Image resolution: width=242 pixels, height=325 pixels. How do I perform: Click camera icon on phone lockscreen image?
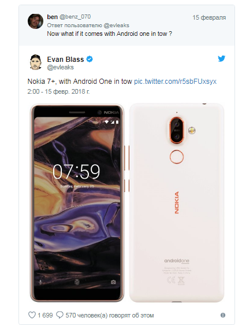click(x=113, y=282)
